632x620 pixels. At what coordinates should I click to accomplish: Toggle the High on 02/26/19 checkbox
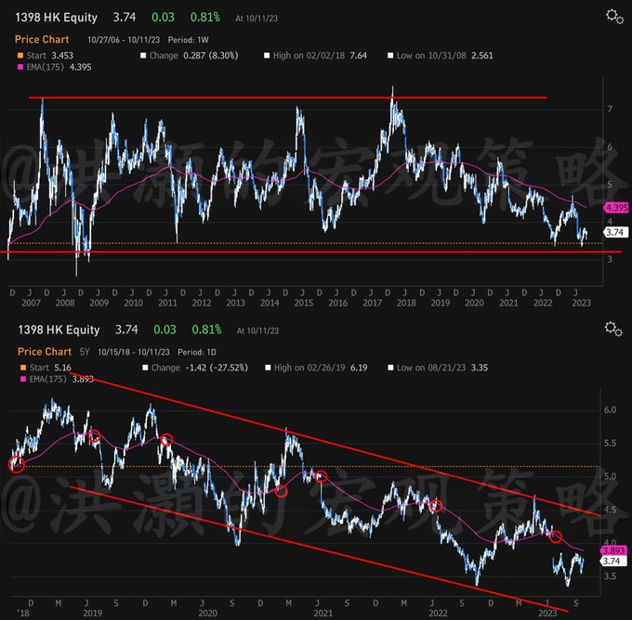click(x=268, y=368)
